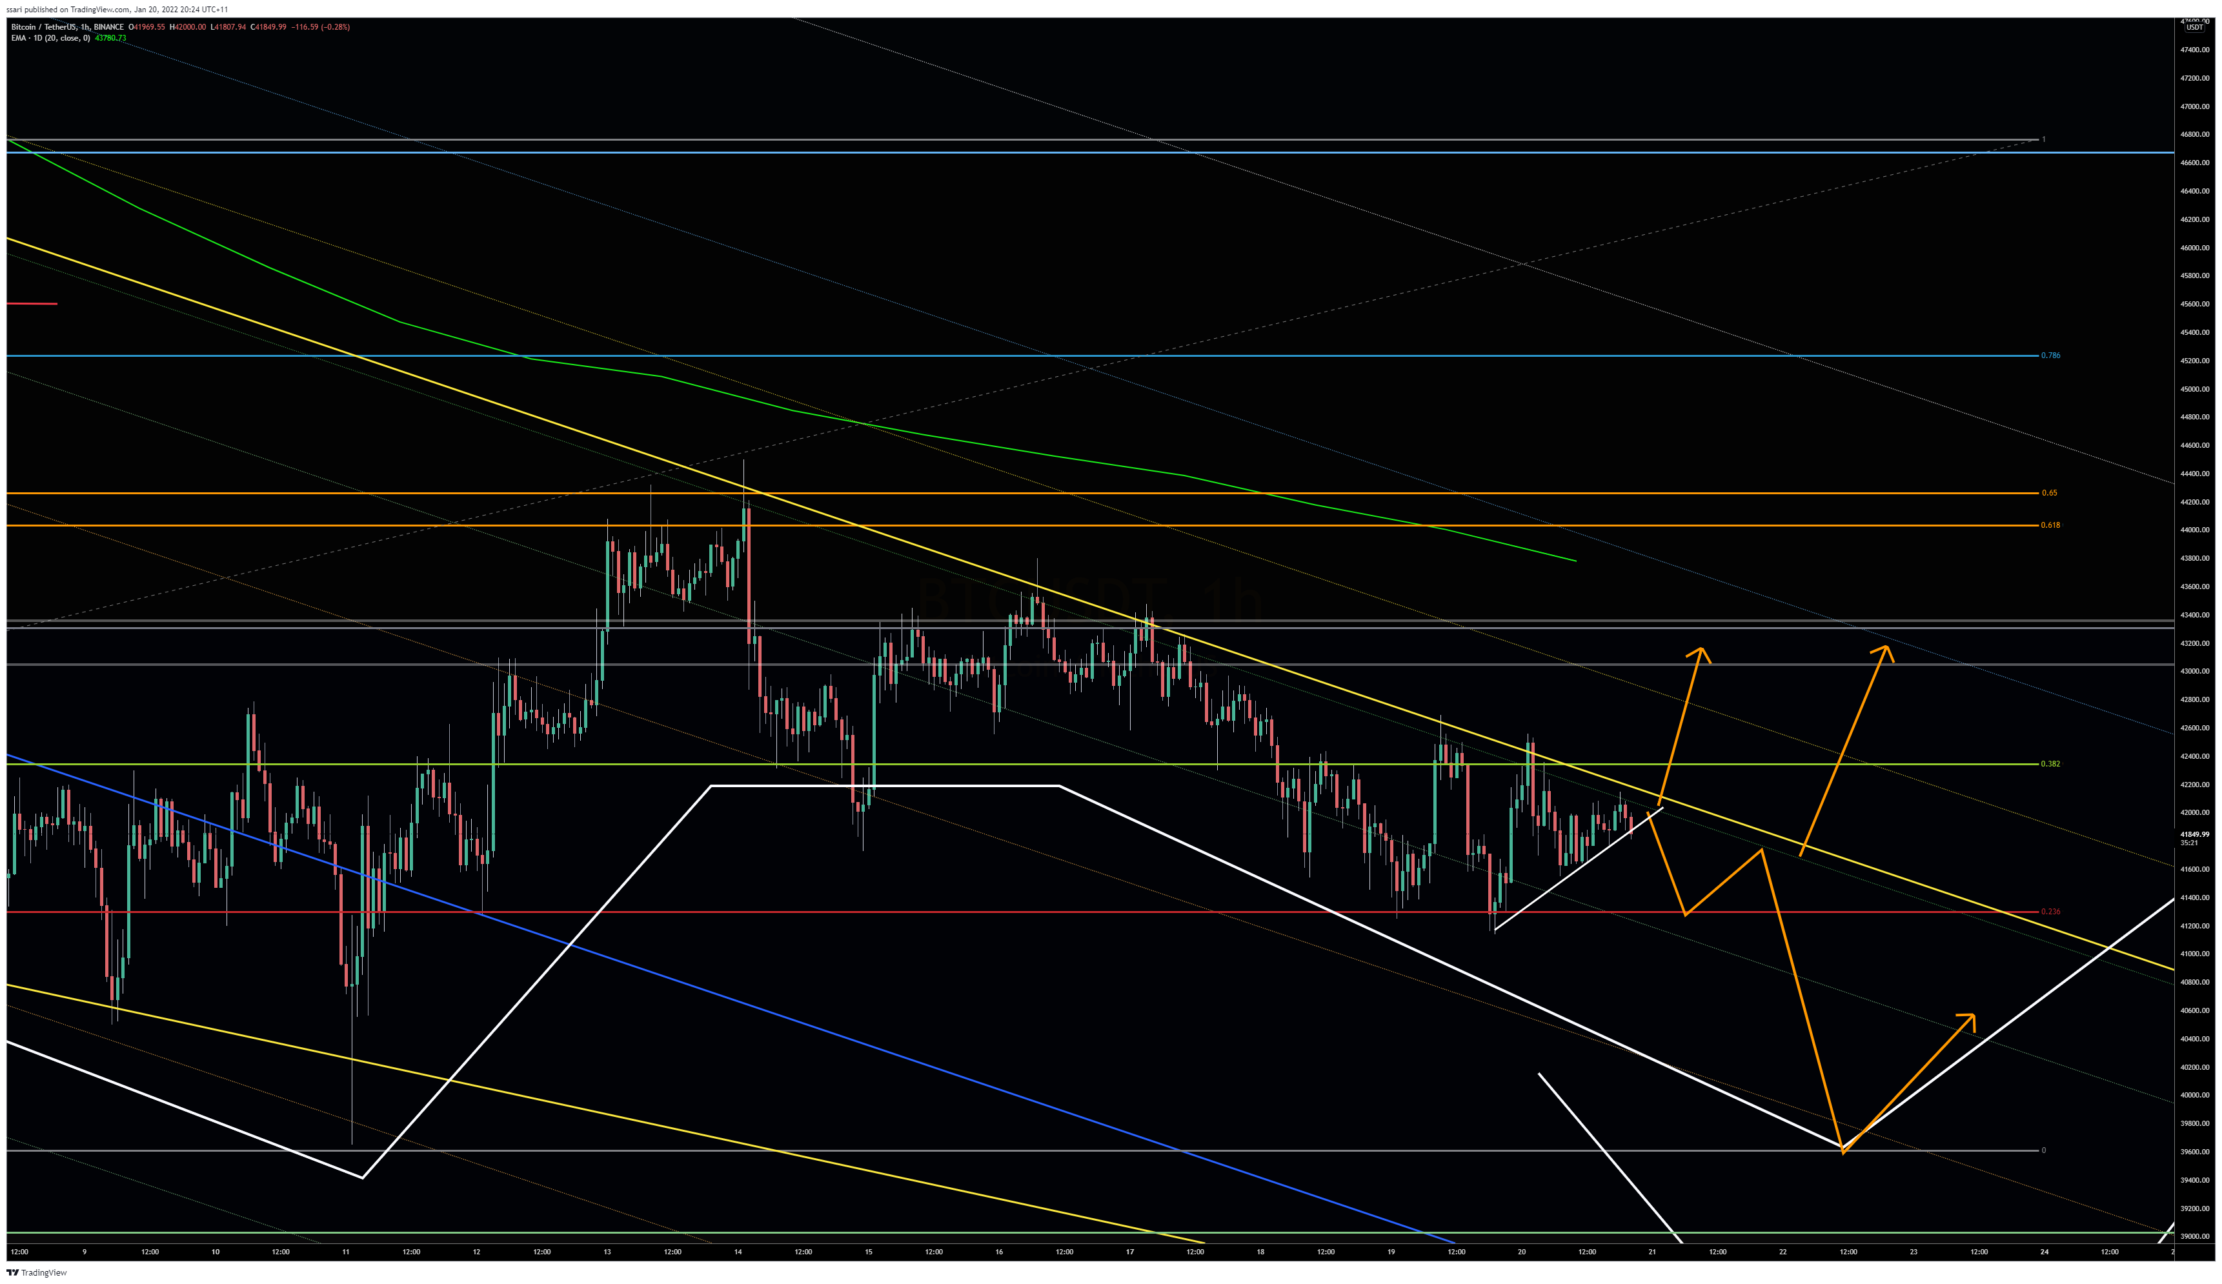Select the EMA 1D (20, close, 0) legend
Screen dimensions: 2222x1284
[50, 38]
